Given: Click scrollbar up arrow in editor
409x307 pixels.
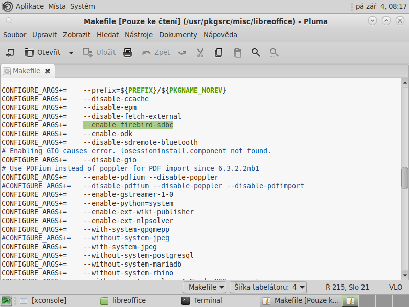Looking at the screenshot, I should [405, 83].
